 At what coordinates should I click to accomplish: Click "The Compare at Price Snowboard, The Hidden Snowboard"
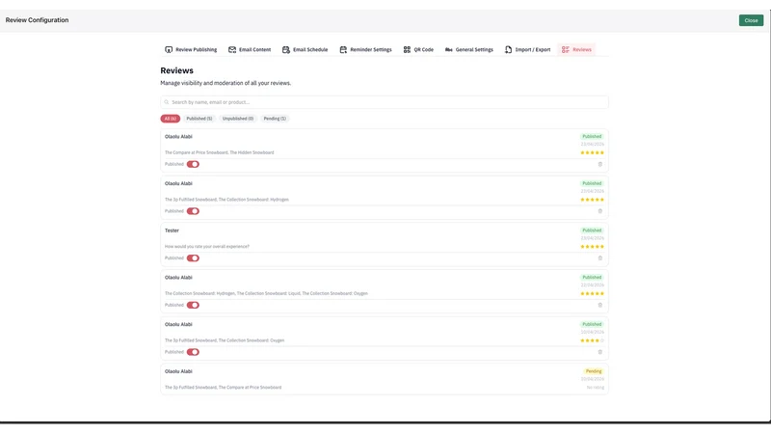tap(220, 152)
